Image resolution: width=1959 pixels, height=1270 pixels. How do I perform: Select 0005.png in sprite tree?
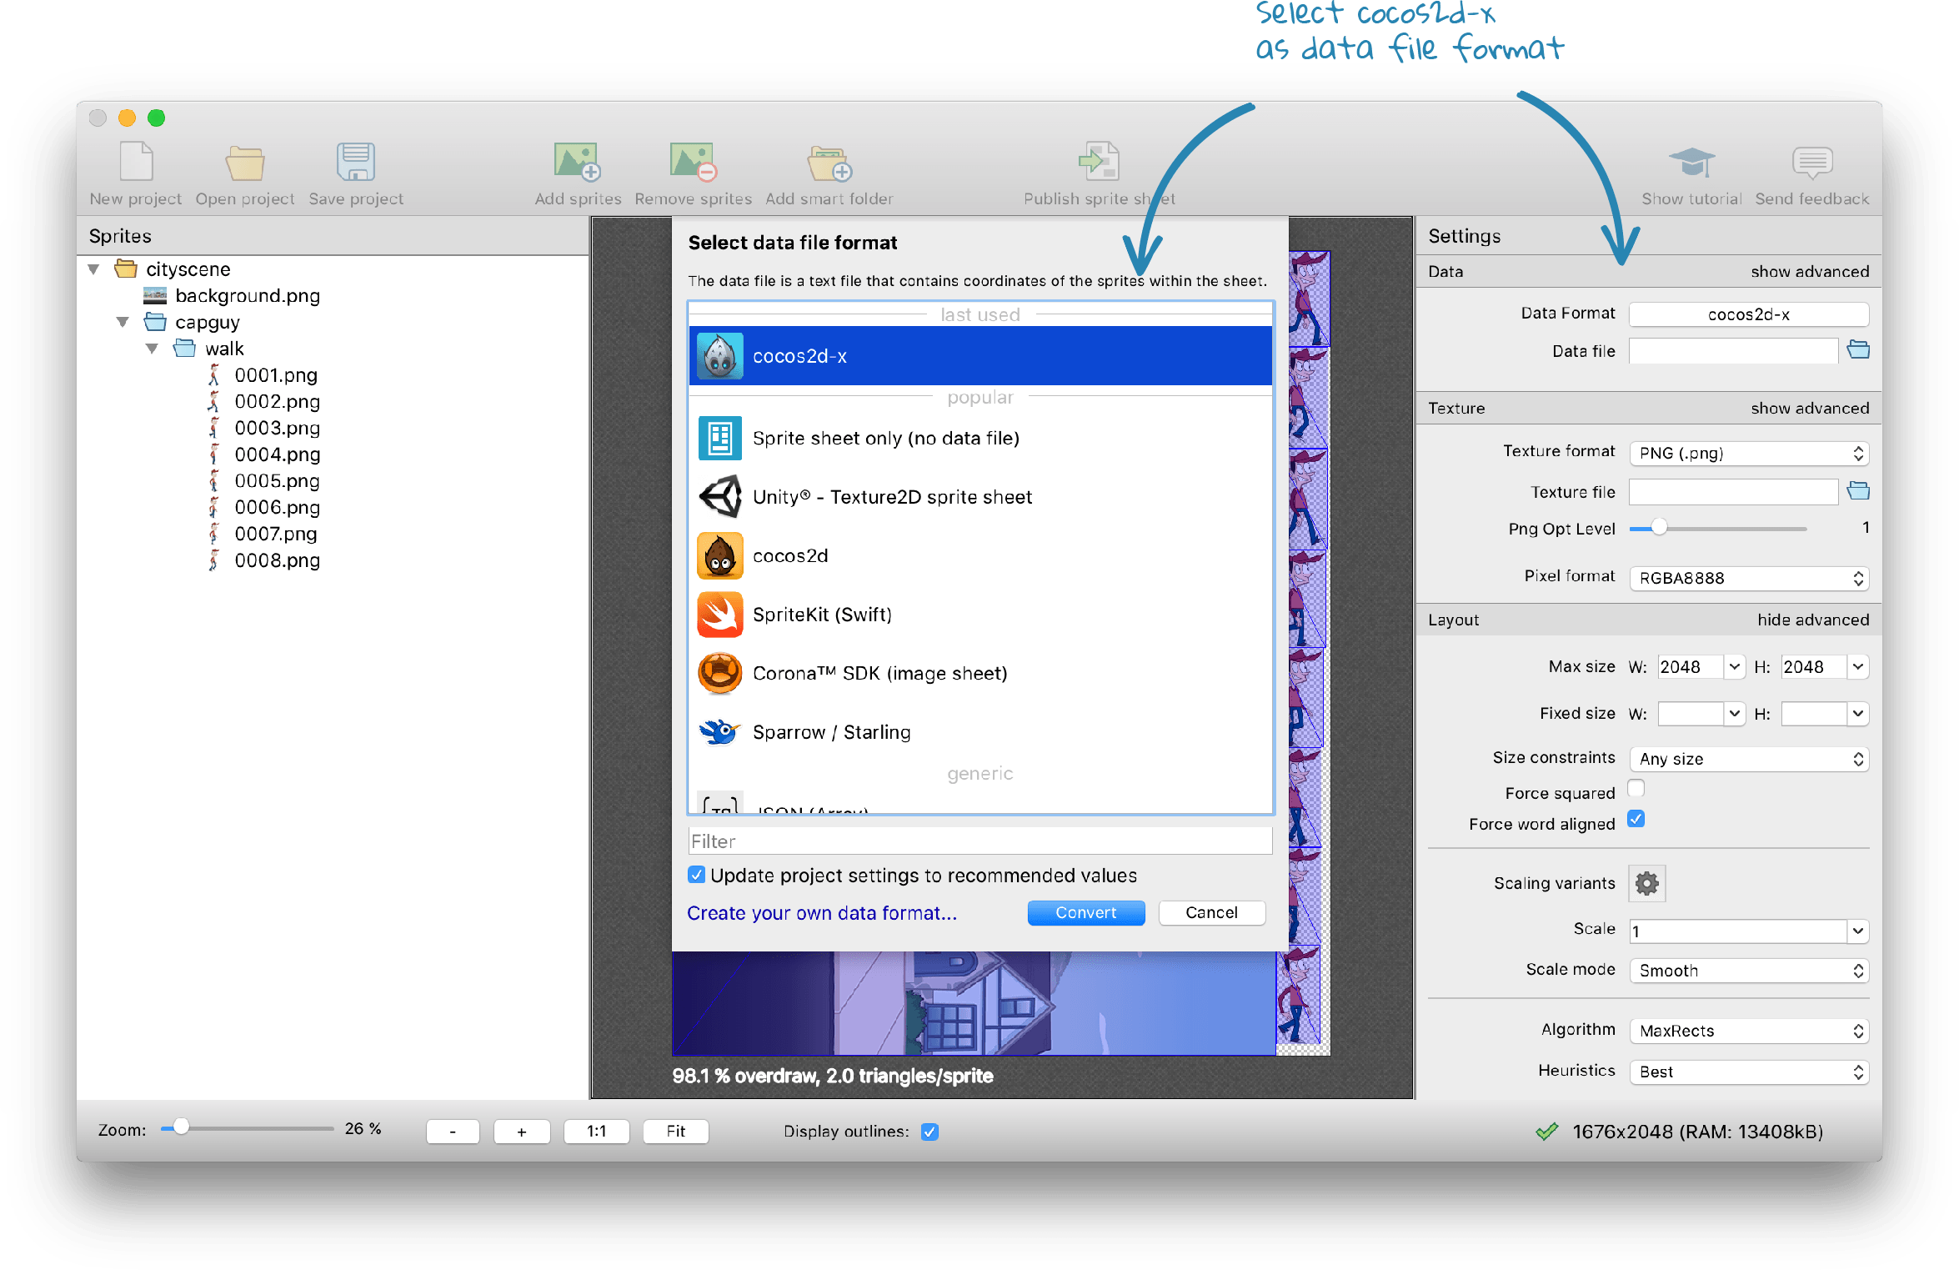(277, 481)
